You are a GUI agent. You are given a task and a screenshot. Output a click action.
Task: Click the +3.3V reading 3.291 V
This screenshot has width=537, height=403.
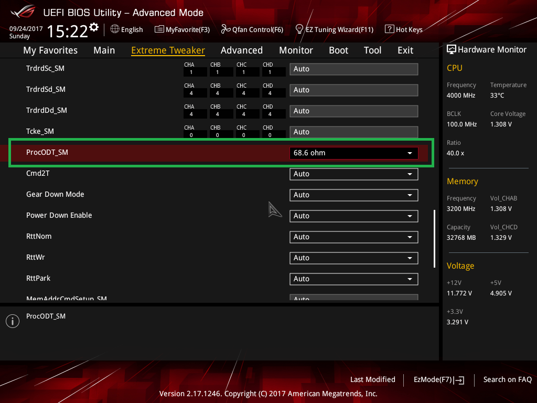pos(457,322)
